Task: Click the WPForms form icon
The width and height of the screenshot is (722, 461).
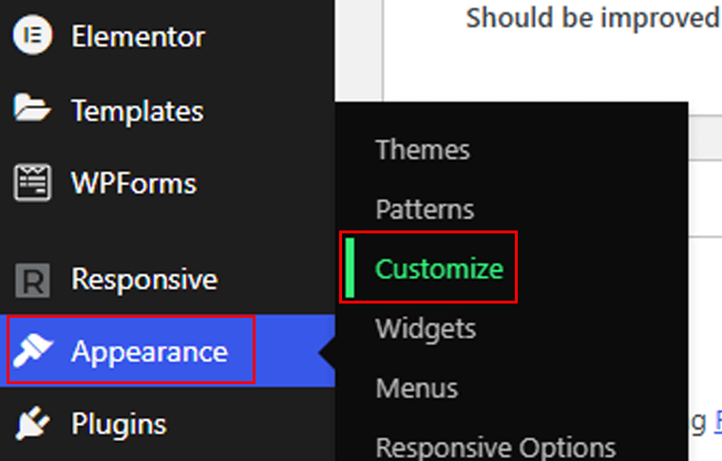Action: point(32,182)
